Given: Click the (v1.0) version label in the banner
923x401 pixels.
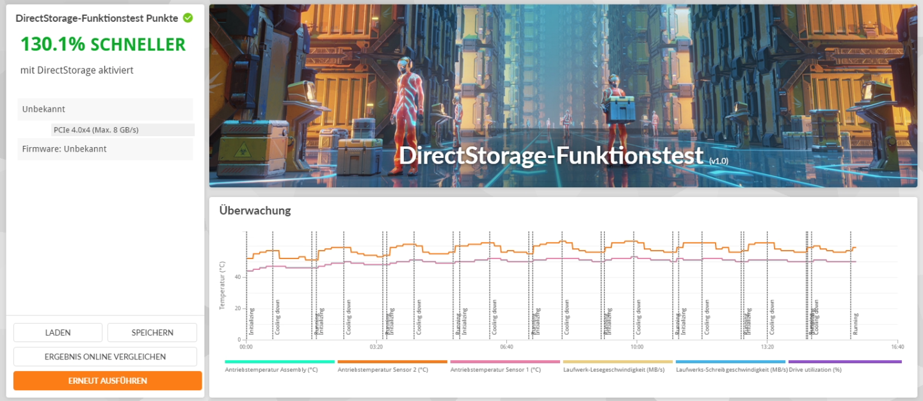Looking at the screenshot, I should point(719,161).
